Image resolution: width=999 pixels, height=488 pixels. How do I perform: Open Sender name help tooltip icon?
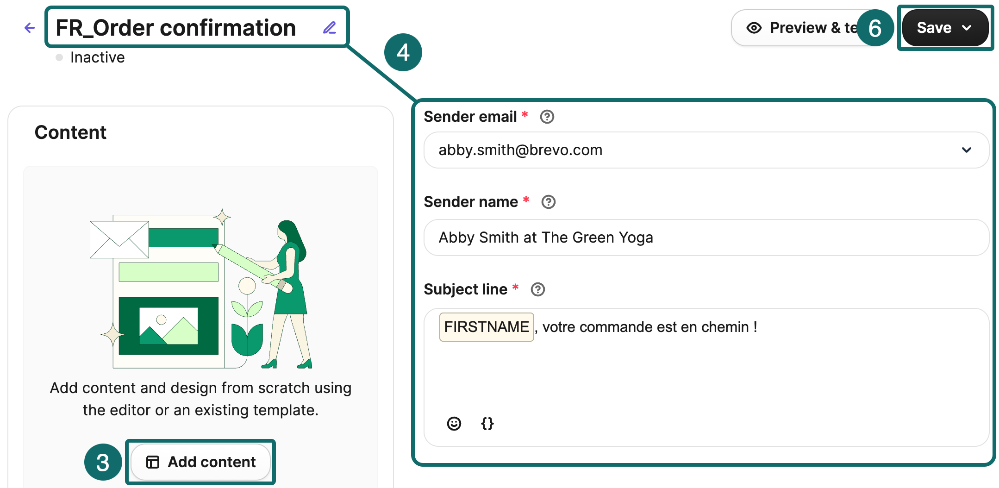(549, 202)
